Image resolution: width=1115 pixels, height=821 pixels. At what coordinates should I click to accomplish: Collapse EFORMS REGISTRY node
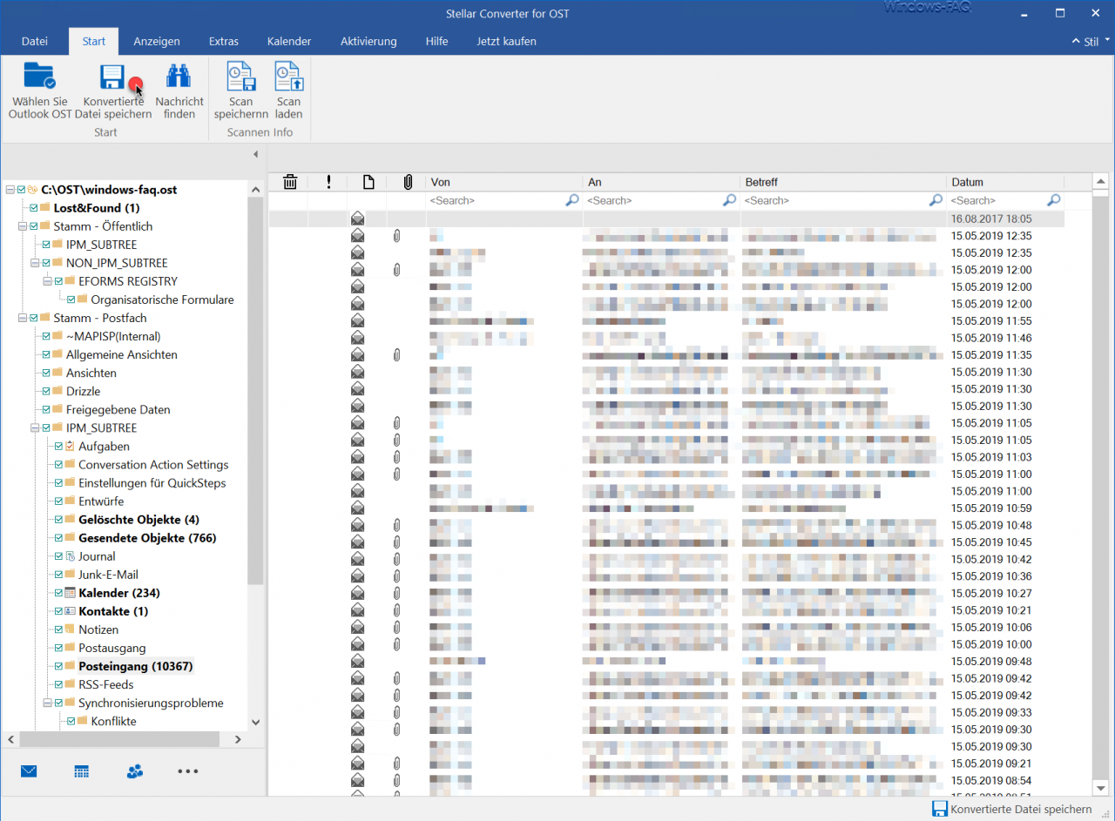(x=47, y=281)
